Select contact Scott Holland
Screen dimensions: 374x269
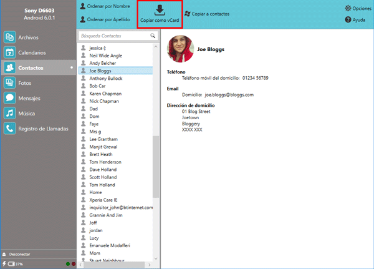(x=115, y=177)
